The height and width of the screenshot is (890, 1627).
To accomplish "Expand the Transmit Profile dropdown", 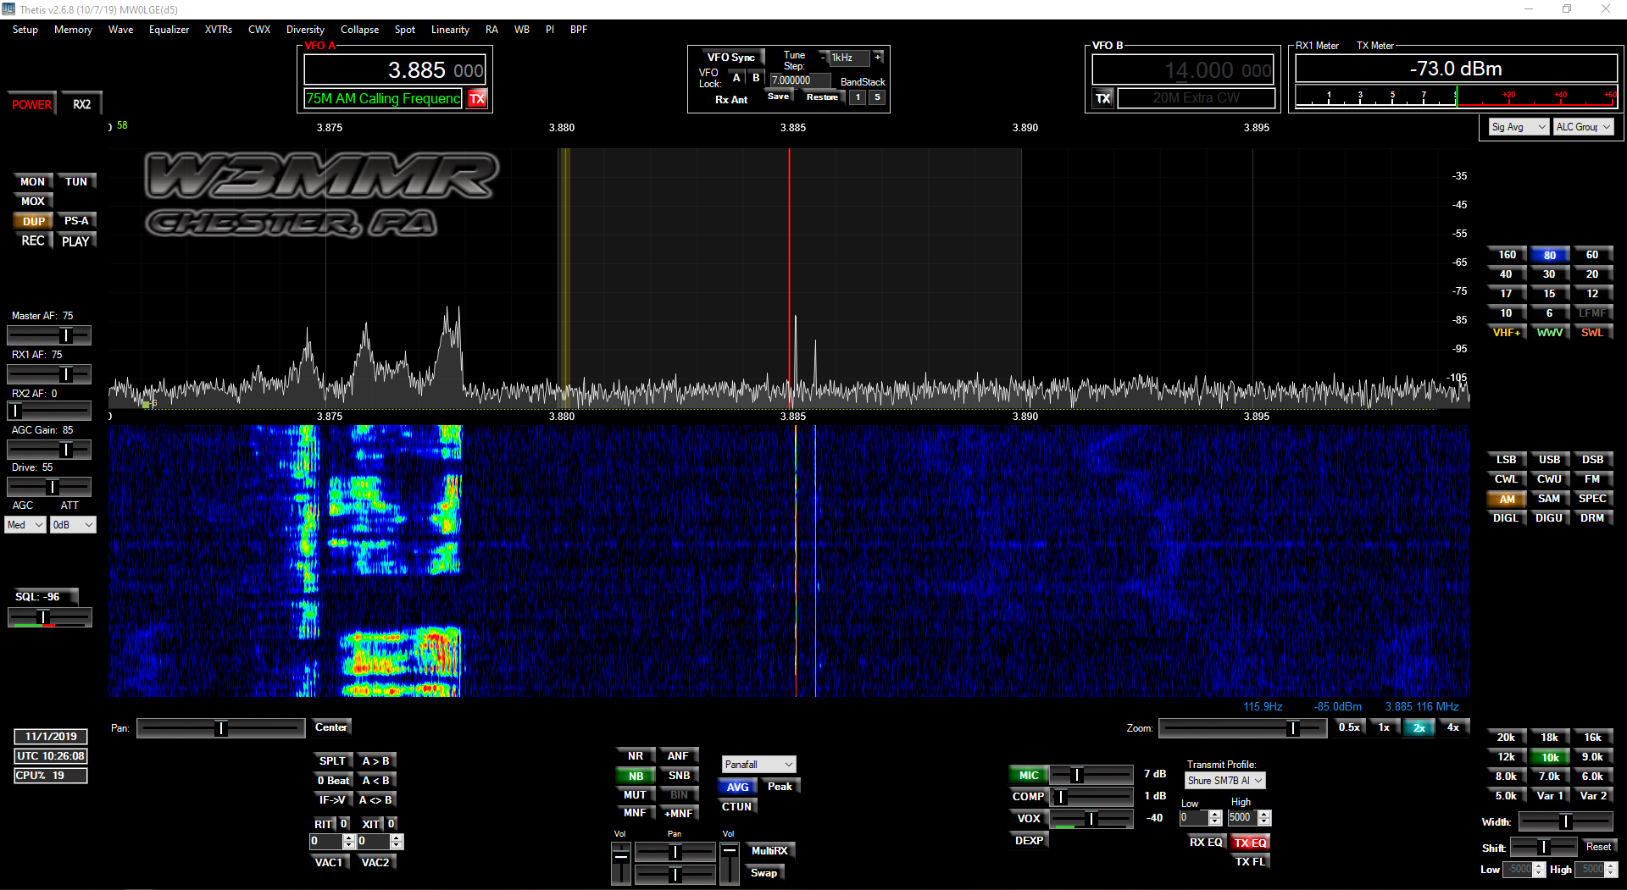I will (x=1224, y=781).
